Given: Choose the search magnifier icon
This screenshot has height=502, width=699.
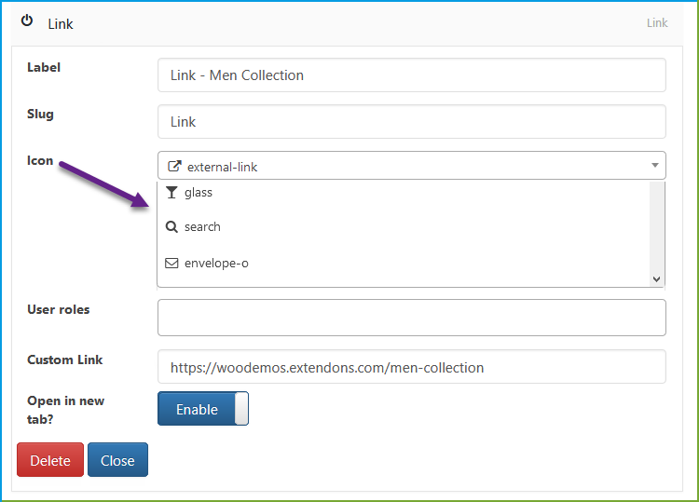Looking at the screenshot, I should [x=171, y=226].
